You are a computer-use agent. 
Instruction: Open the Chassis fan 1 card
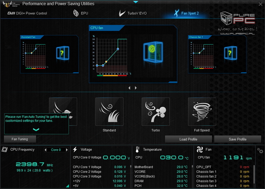tap(217, 54)
